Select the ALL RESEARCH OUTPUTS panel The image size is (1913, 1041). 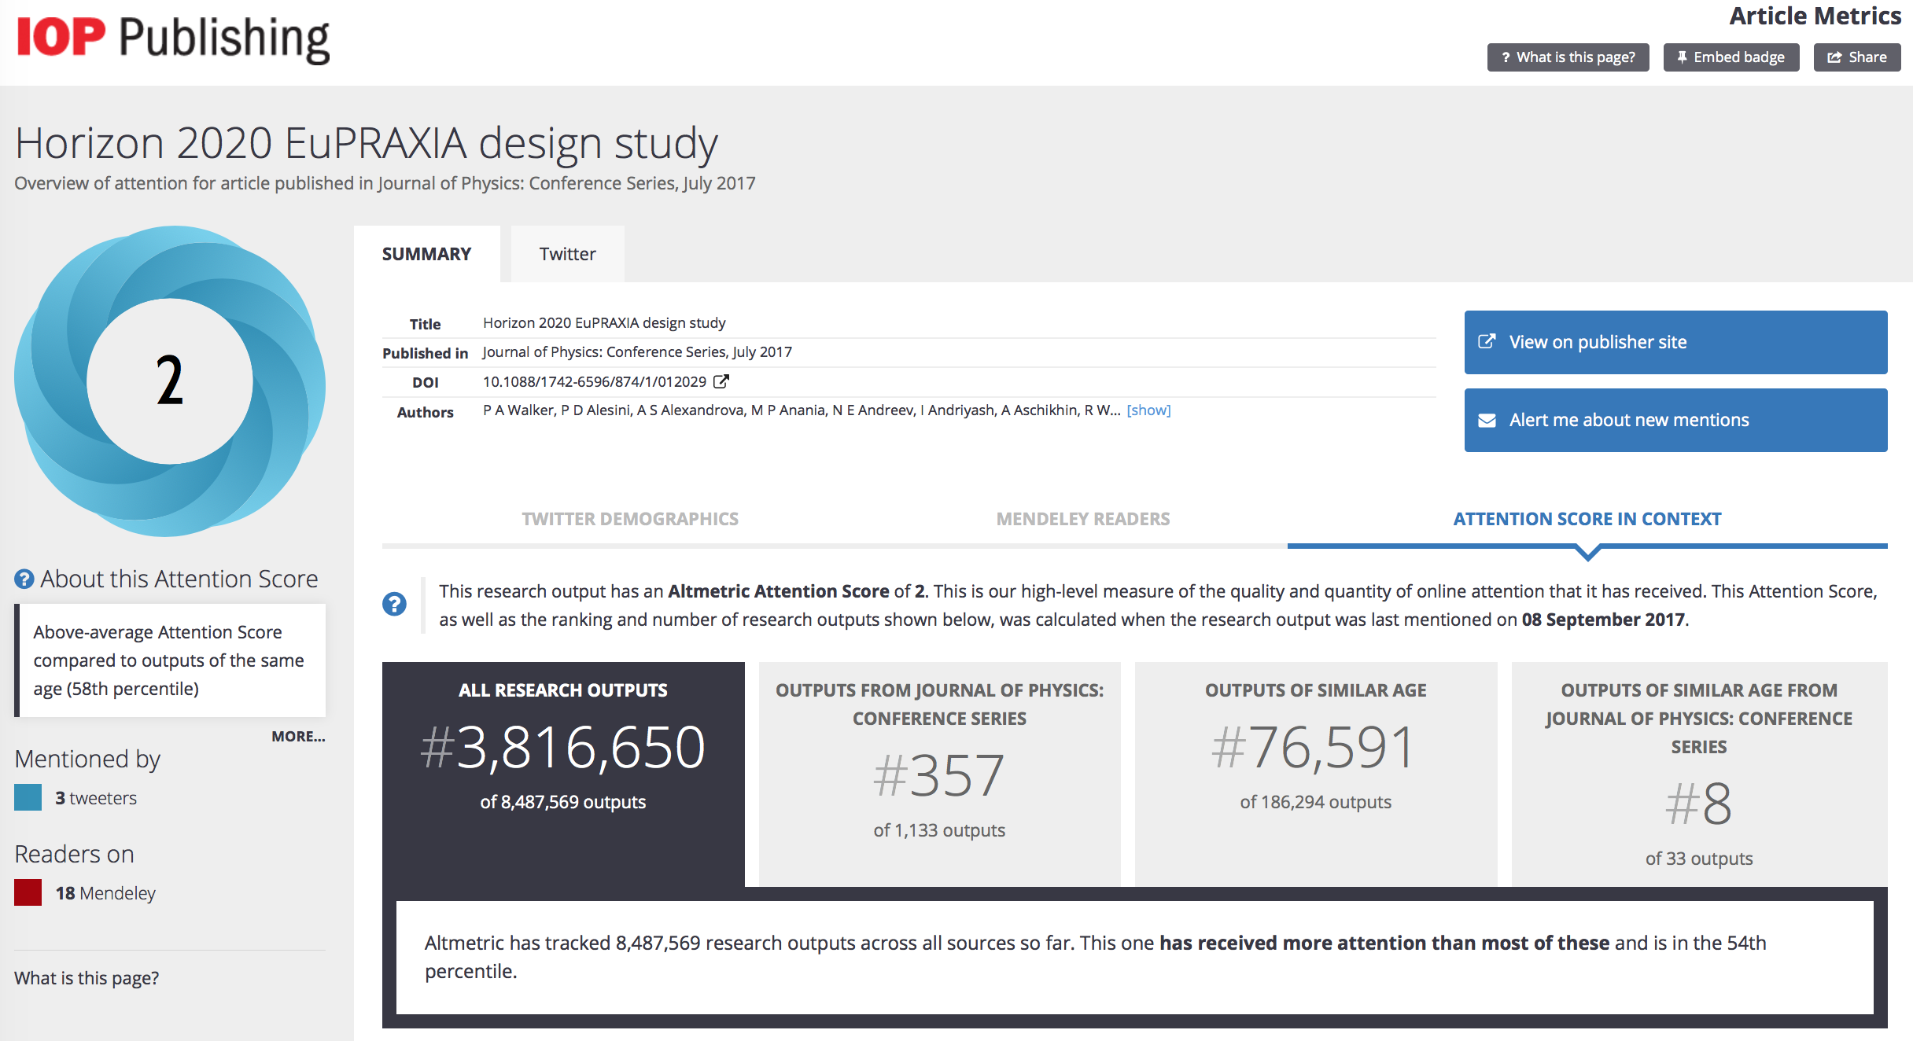(563, 774)
